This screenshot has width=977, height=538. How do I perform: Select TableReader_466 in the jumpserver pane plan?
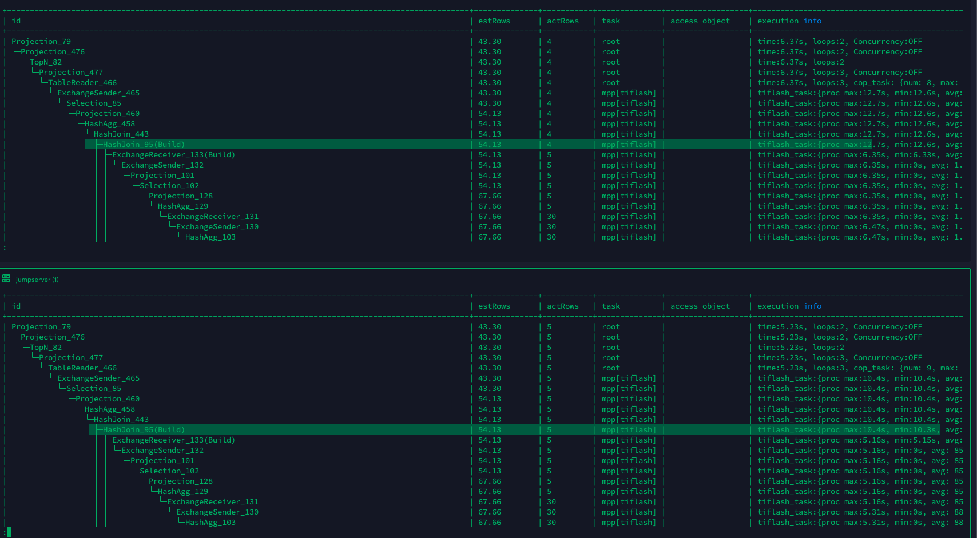(82, 368)
